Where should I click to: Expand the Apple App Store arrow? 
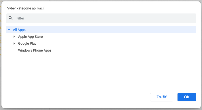pyautogui.click(x=14, y=37)
